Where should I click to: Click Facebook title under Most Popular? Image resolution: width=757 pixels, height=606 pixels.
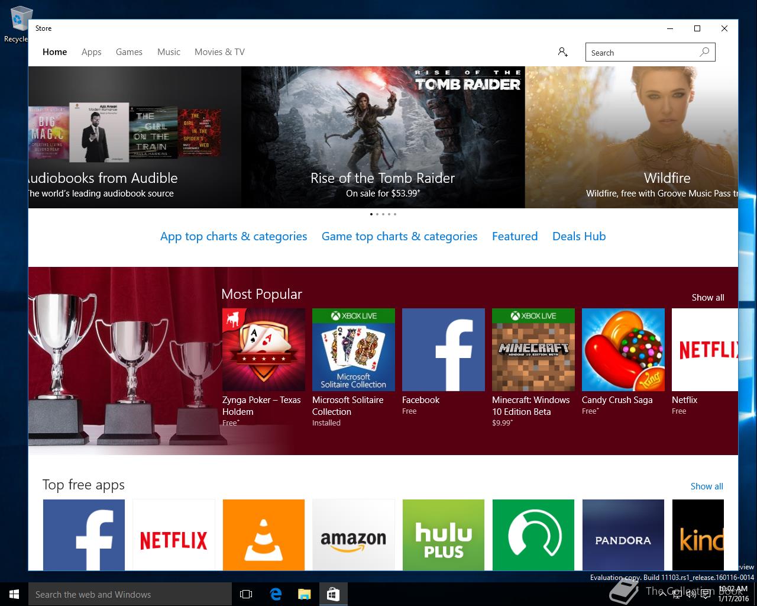(420, 400)
